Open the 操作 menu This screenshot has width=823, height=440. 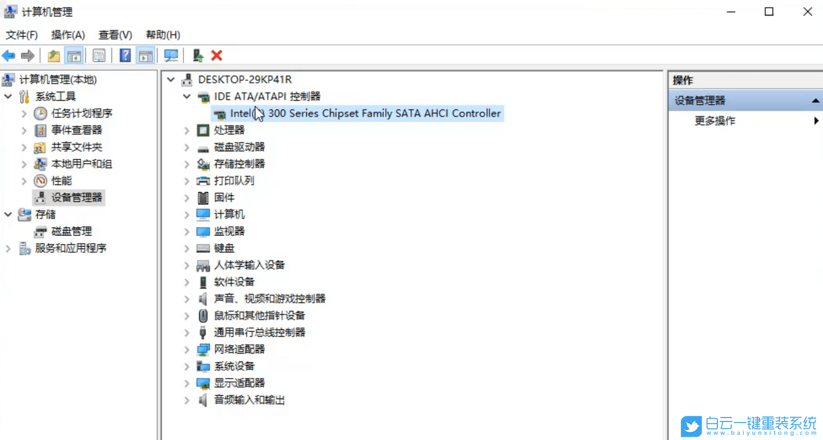(x=67, y=34)
